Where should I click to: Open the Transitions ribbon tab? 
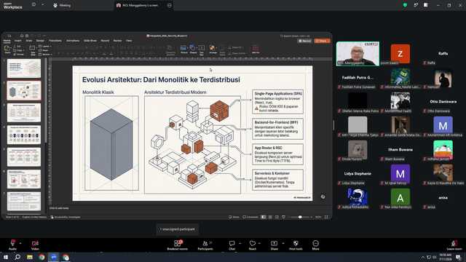click(x=55, y=41)
